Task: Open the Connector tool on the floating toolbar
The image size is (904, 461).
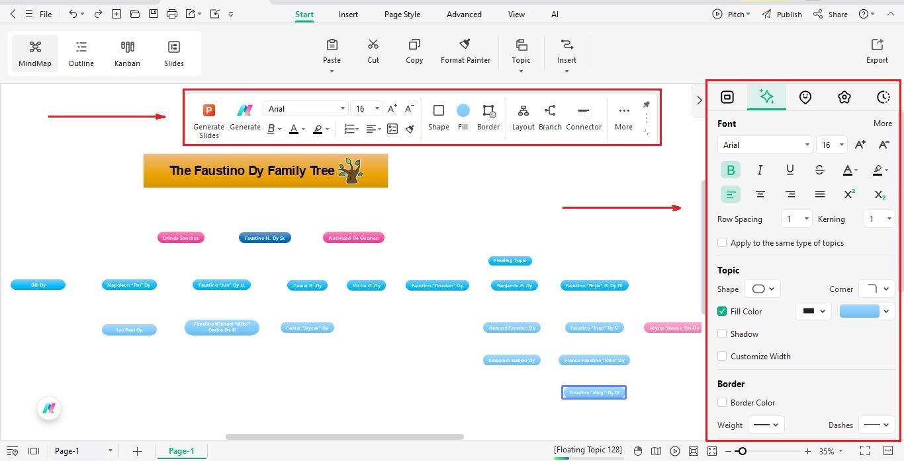Action: click(583, 117)
